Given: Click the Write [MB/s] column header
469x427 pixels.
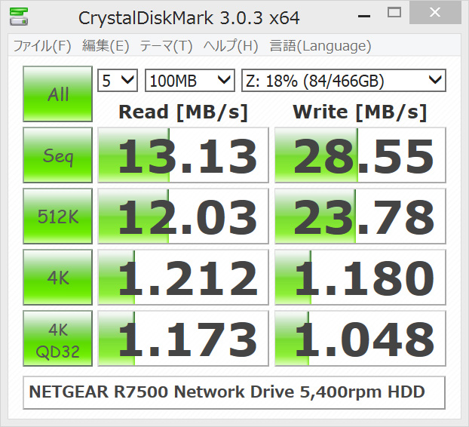Looking at the screenshot, I should pyautogui.click(x=360, y=112).
